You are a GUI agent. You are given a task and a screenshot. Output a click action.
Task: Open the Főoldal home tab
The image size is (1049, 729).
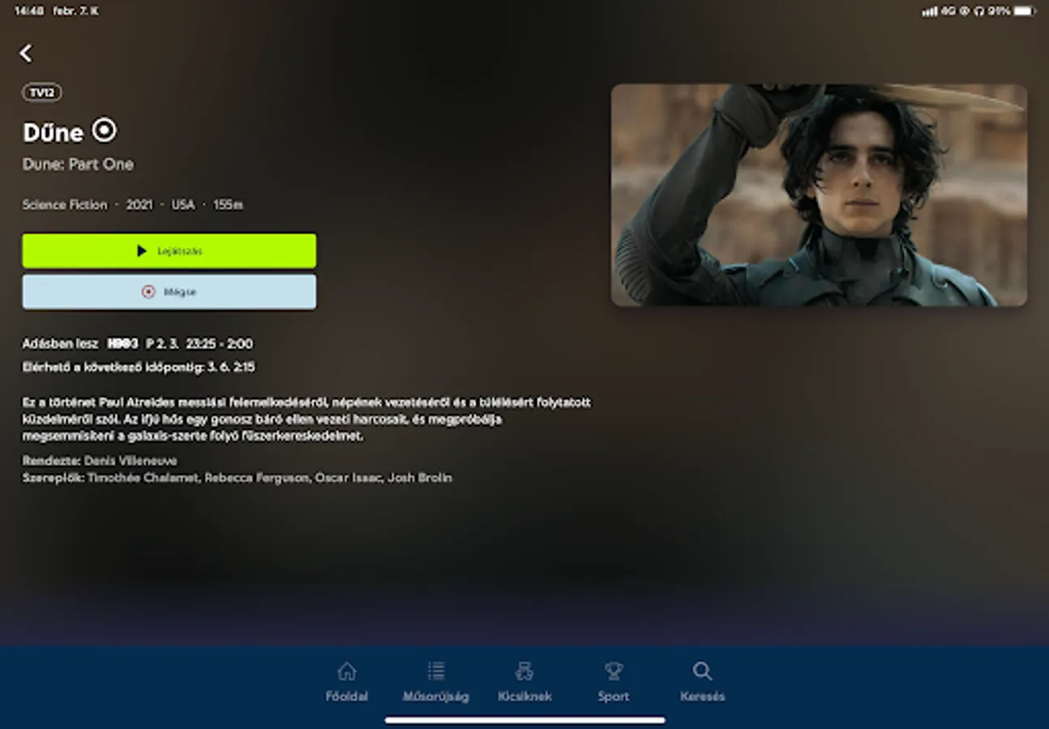(x=347, y=681)
